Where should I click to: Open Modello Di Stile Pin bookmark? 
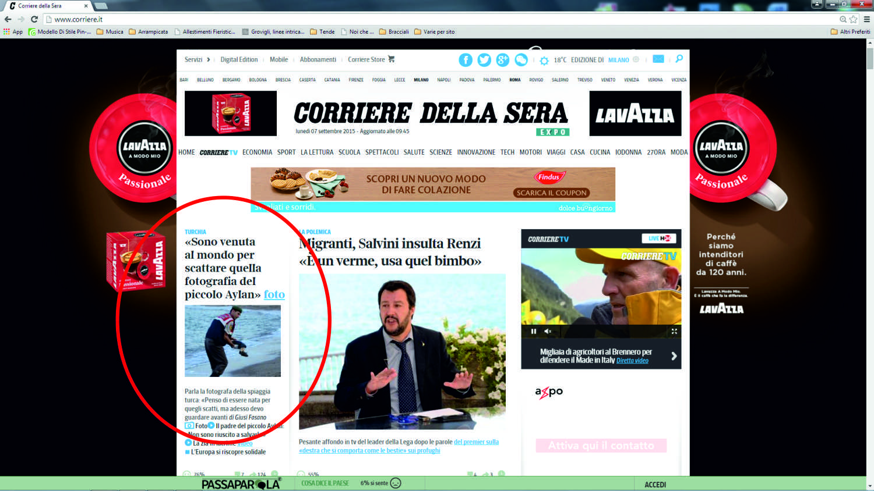tap(60, 32)
